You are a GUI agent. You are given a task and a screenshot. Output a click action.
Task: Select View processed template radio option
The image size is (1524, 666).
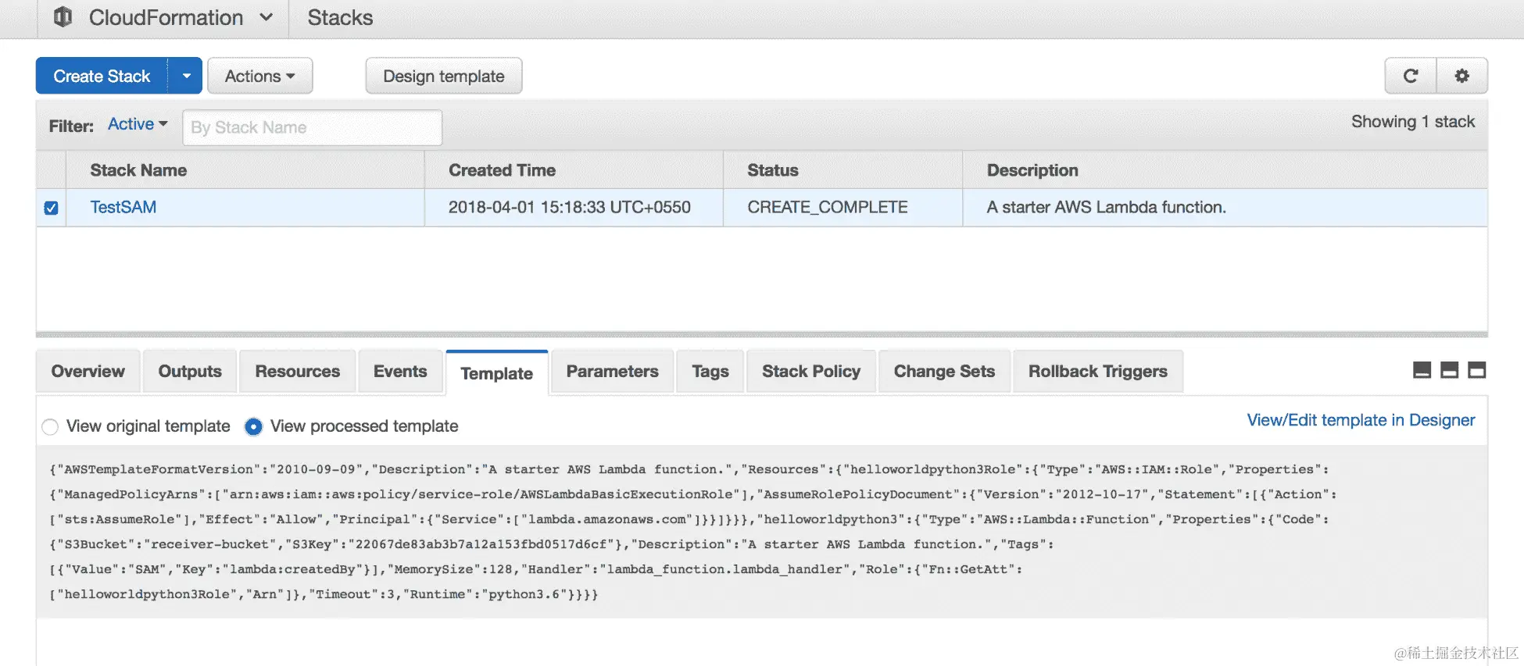tap(253, 427)
